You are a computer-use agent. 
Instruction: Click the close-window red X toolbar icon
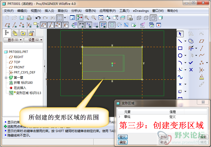[x=159, y=25]
